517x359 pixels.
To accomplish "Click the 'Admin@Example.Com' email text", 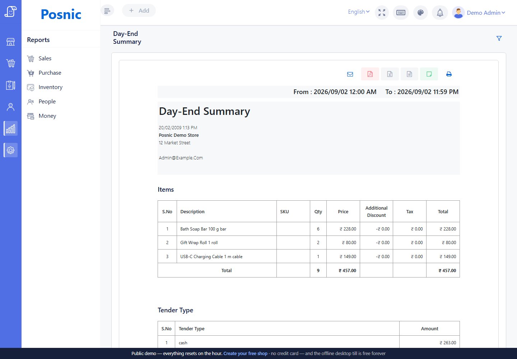I will 181,158.
